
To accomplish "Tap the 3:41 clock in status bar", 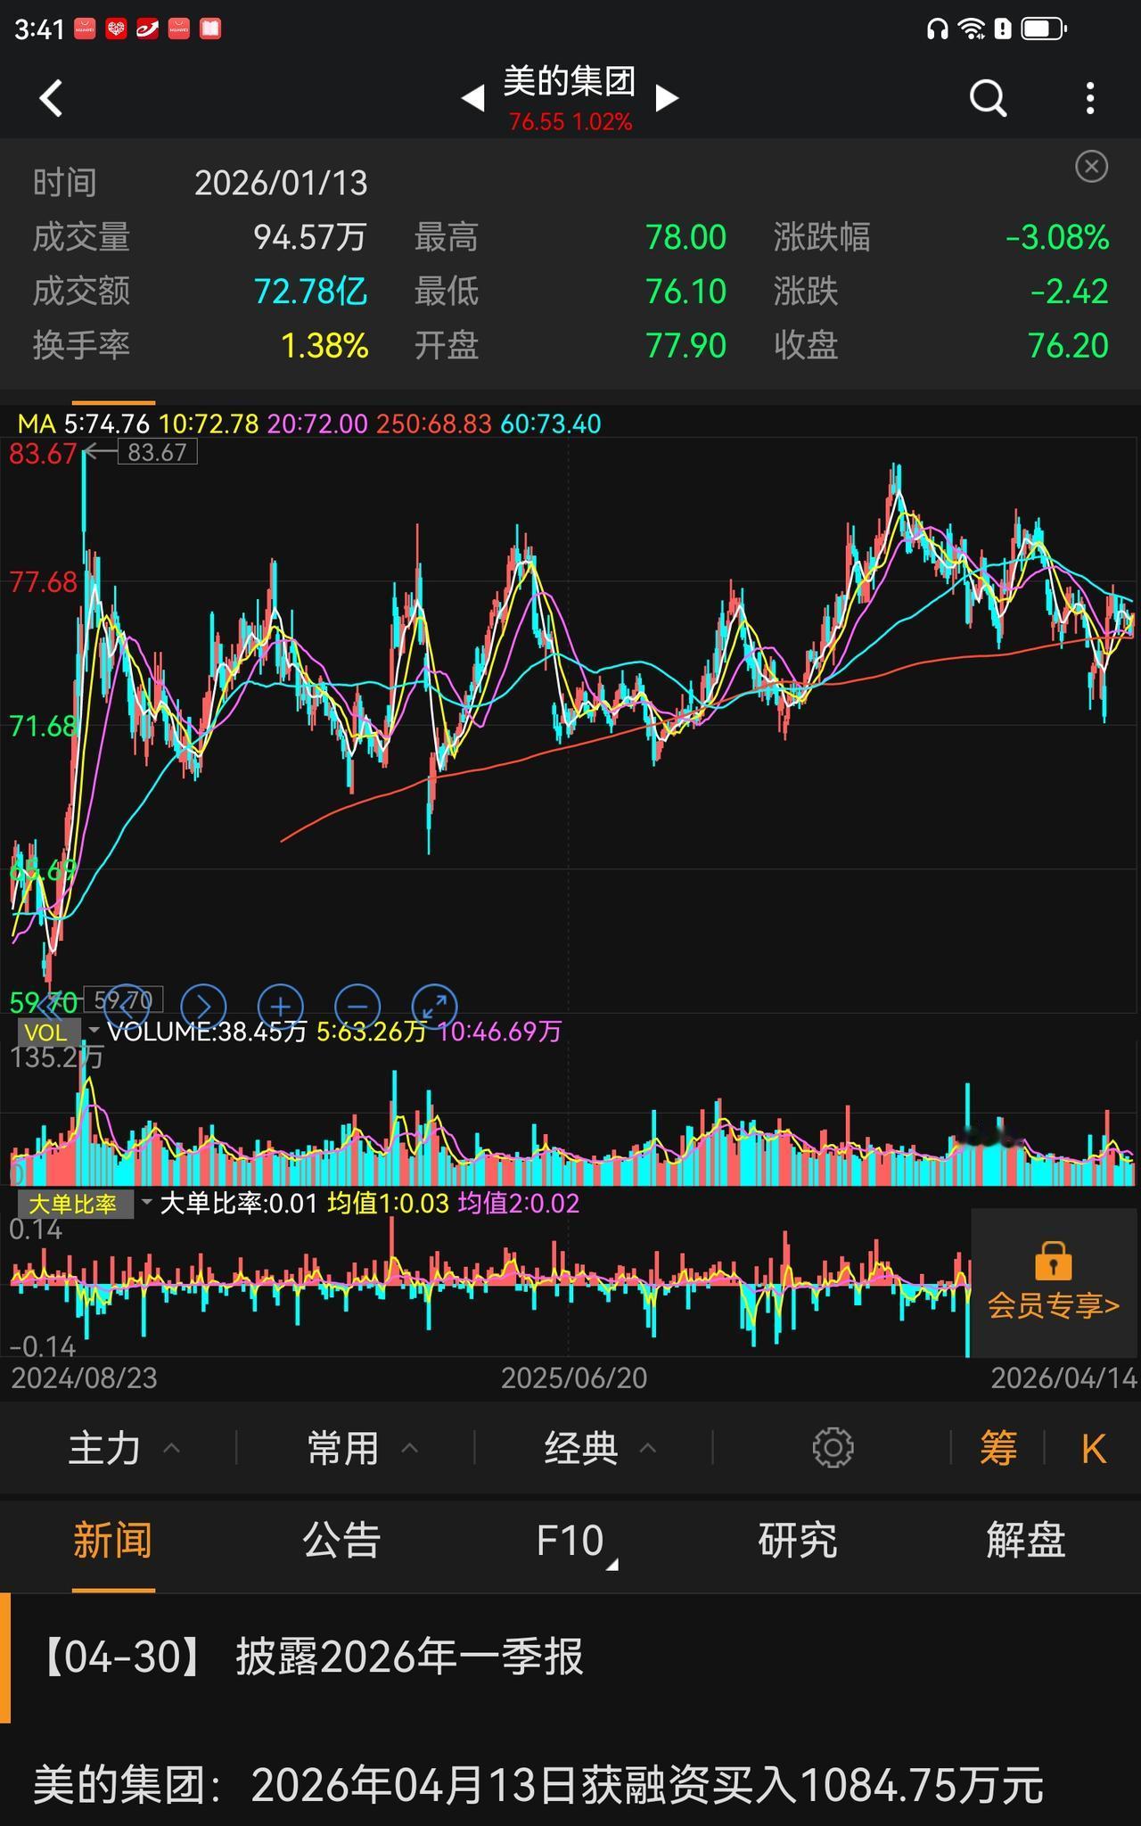I will click(x=39, y=29).
